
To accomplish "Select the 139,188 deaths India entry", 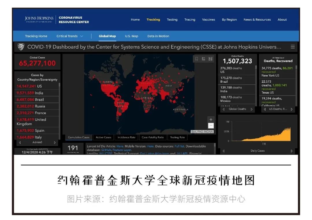I will tap(237, 89).
